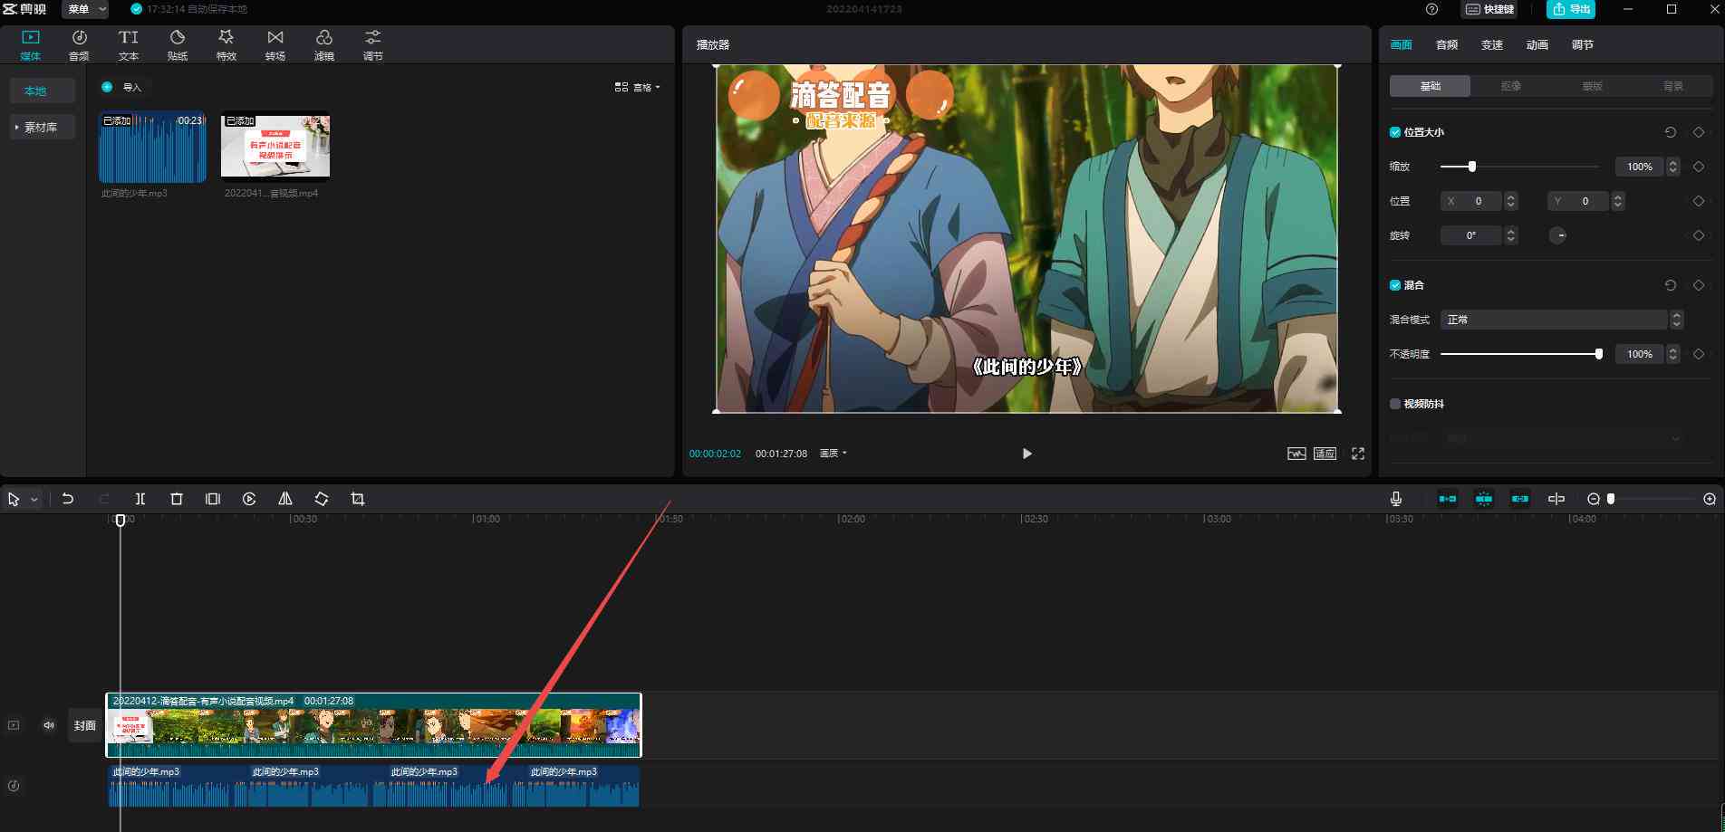Open the 文本 text tool
The height and width of the screenshot is (832, 1725).
(129, 44)
